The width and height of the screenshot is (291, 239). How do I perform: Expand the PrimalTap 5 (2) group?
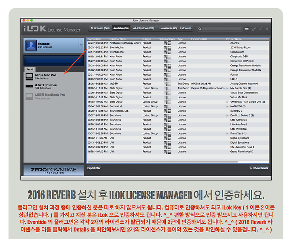pyautogui.click(x=227, y=133)
